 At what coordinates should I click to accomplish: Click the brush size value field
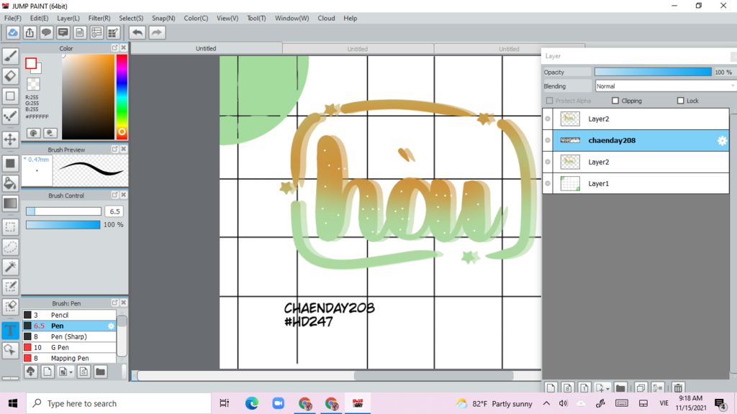114,211
